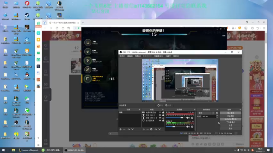Open Weibo icon in browser sidebar

(38, 46)
